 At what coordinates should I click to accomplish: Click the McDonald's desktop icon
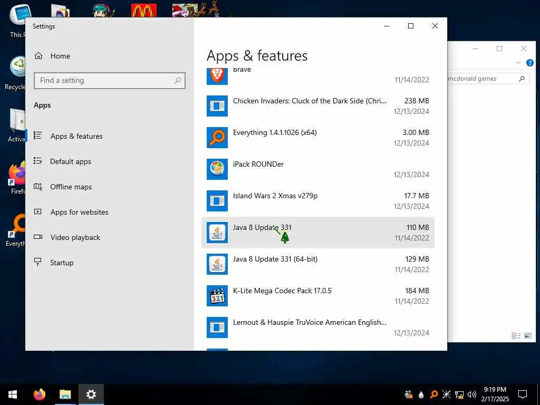coord(144,11)
